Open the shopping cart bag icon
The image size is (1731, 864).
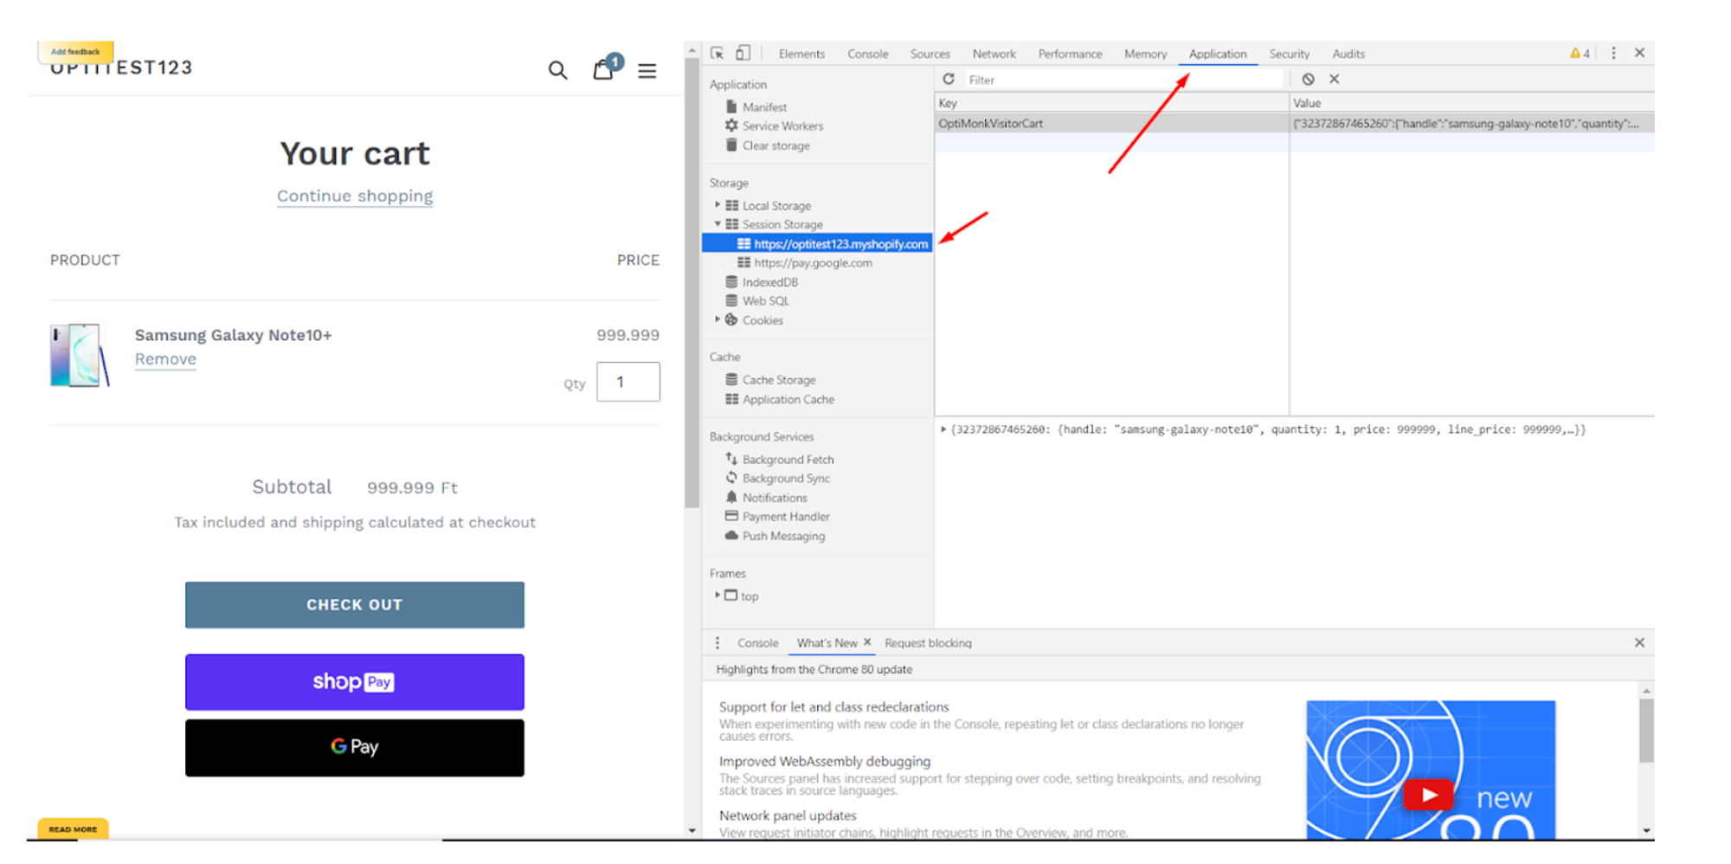(x=604, y=68)
